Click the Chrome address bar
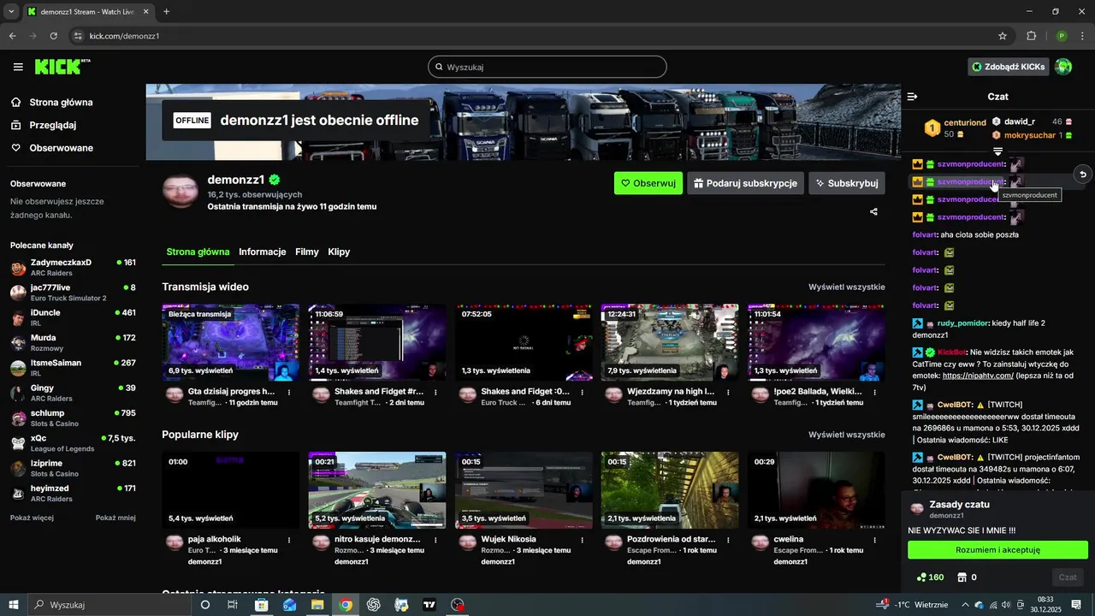This screenshot has width=1095, height=616. [x=530, y=36]
